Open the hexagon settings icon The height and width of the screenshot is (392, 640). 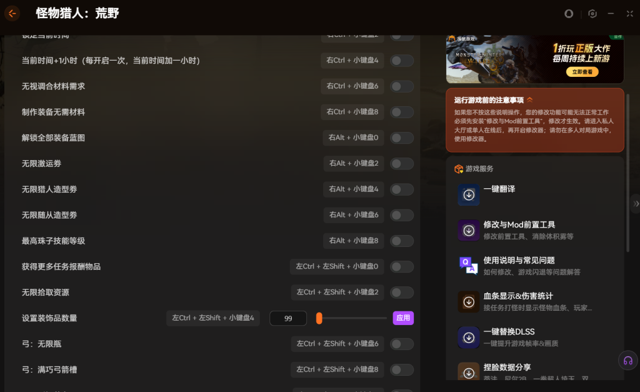[592, 13]
